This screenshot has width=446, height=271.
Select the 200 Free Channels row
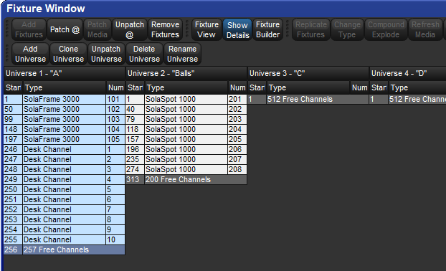(186, 179)
